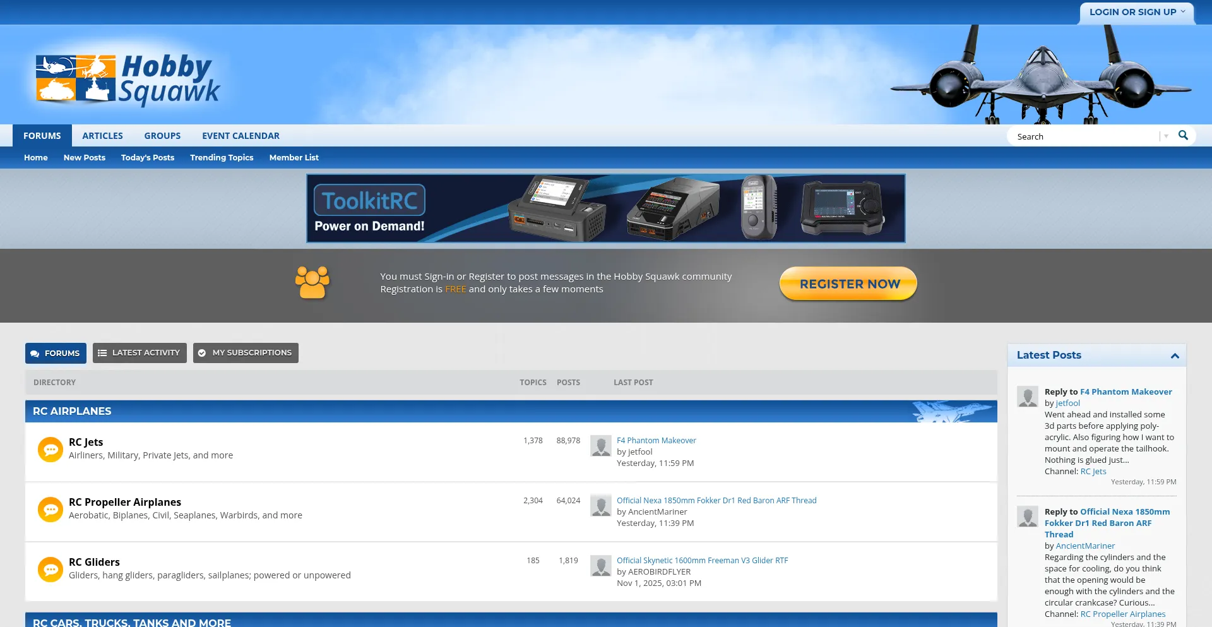This screenshot has height=627, width=1212.
Task: Open the search options dropdown arrow
Action: pos(1166,136)
